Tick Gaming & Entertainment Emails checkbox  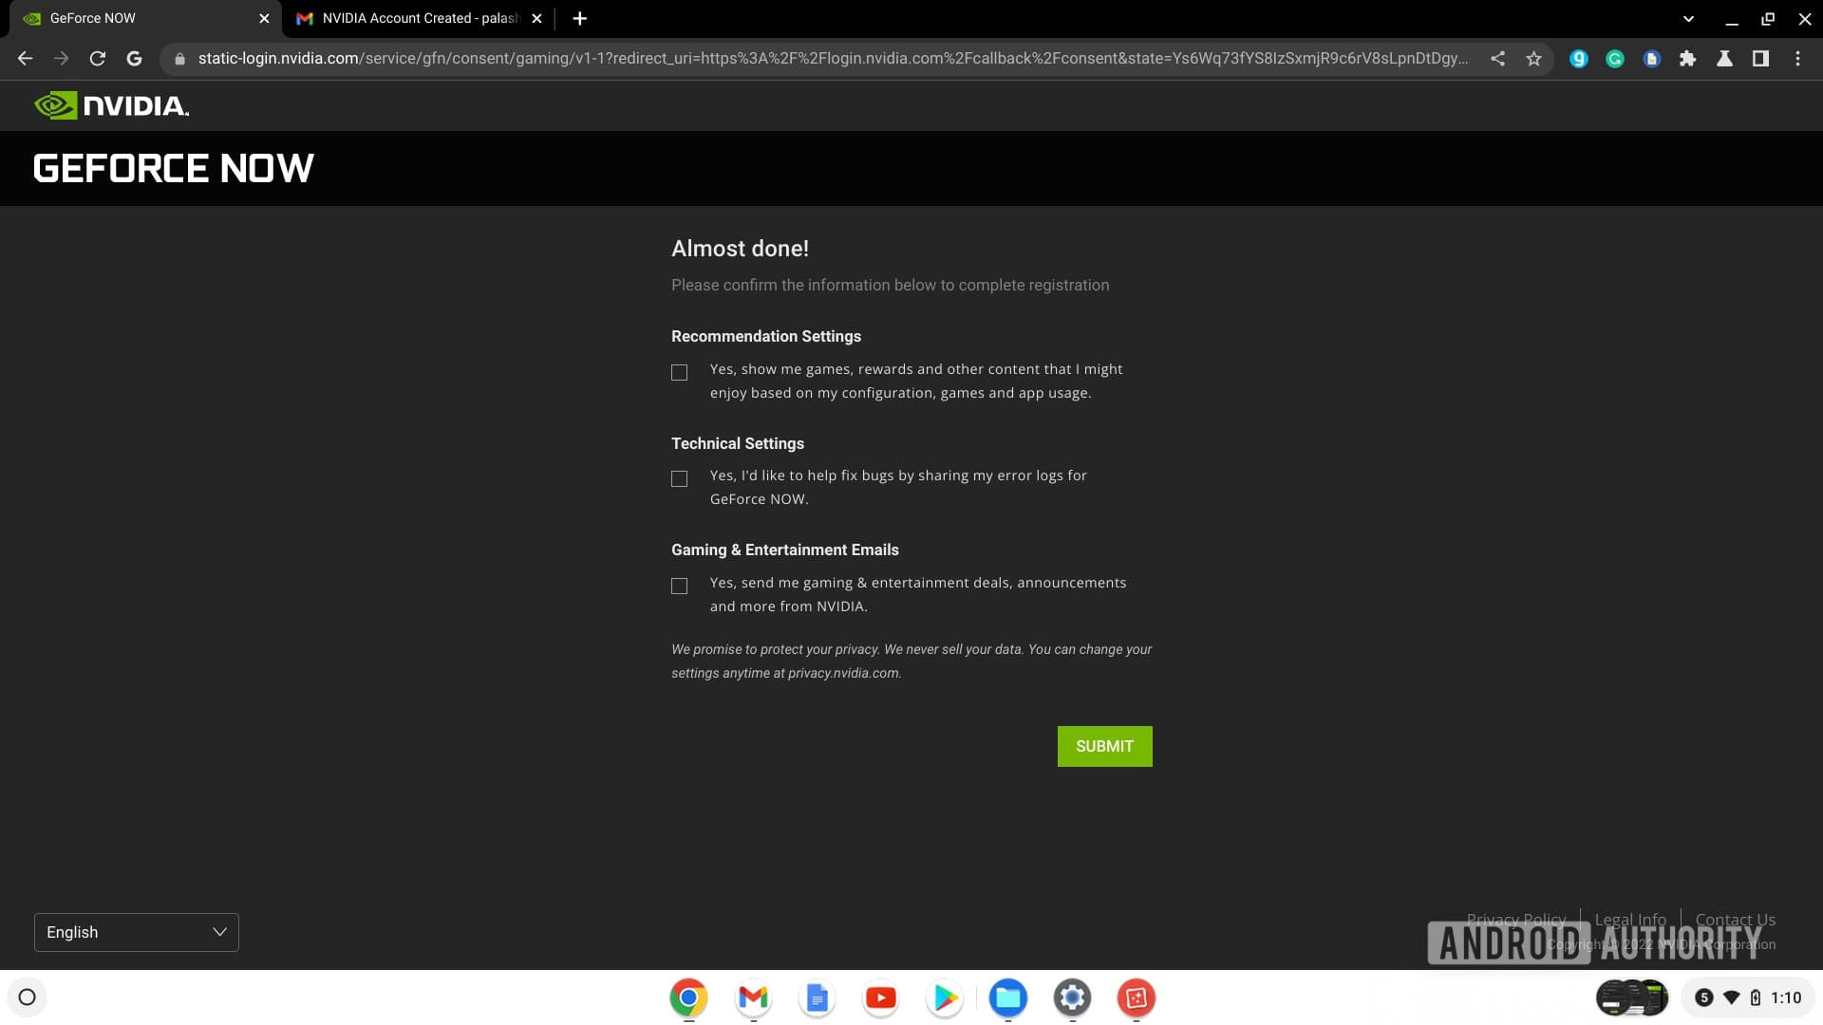pos(679,587)
